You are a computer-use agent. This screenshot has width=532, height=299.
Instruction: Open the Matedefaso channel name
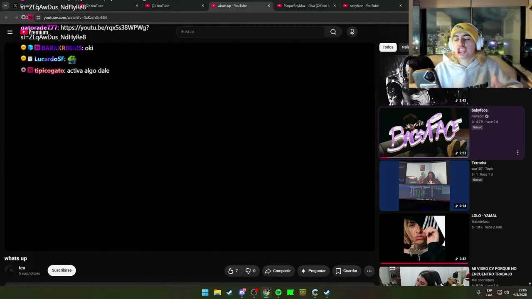[480, 222]
